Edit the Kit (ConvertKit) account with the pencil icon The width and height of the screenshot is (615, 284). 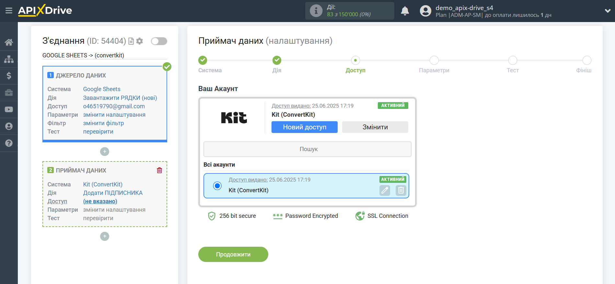385,190
